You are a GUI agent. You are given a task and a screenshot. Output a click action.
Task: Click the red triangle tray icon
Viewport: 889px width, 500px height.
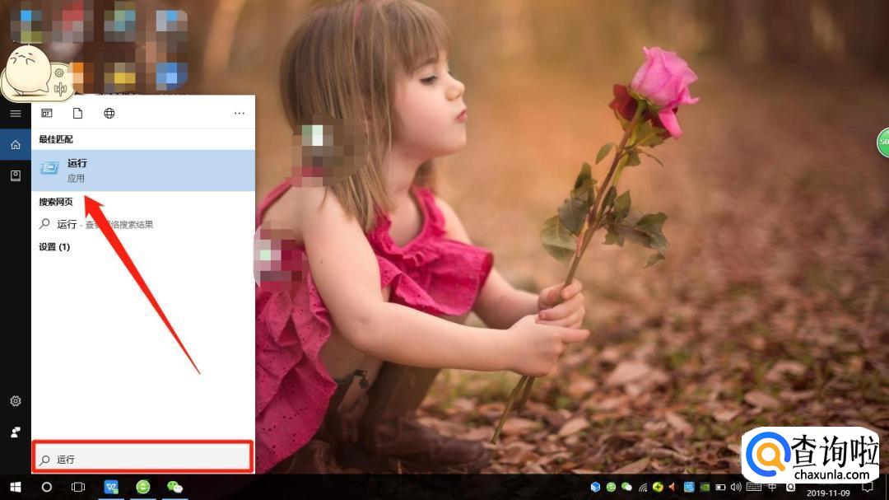[x=673, y=487]
